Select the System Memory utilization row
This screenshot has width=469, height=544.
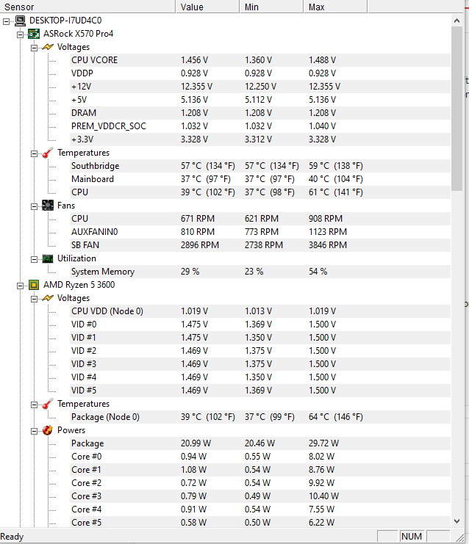pyautogui.click(x=260, y=272)
